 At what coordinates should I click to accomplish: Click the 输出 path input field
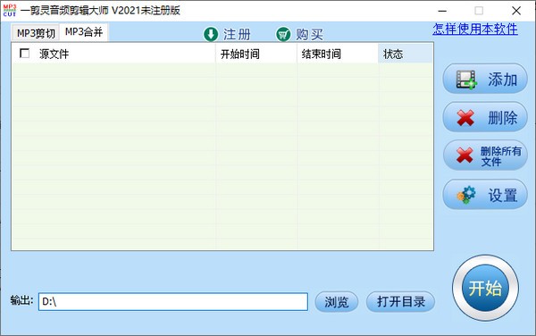pos(173,301)
